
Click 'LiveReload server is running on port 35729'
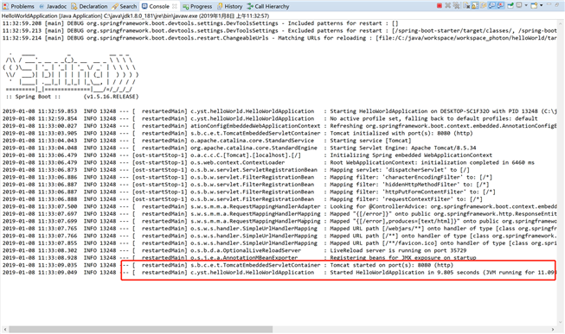point(234,250)
